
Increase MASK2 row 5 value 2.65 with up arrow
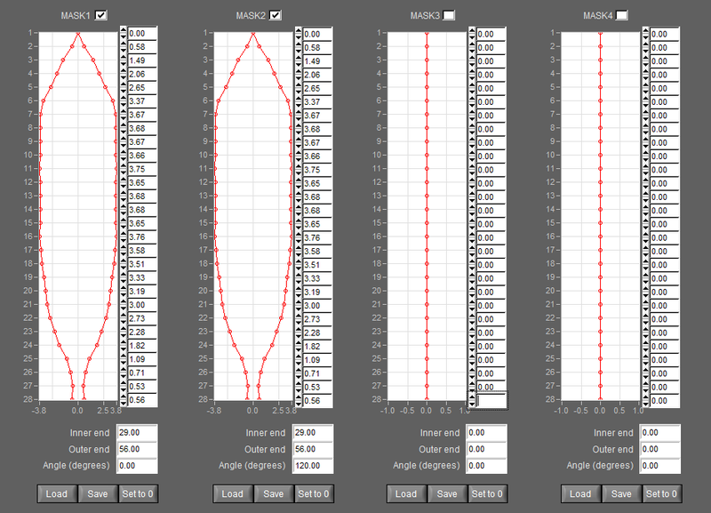pos(299,84)
